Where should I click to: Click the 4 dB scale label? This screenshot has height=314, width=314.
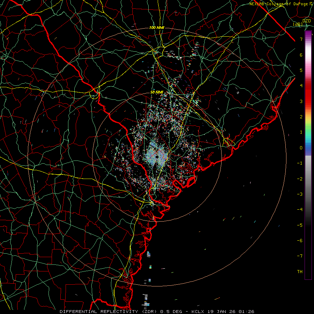tap(301, 86)
